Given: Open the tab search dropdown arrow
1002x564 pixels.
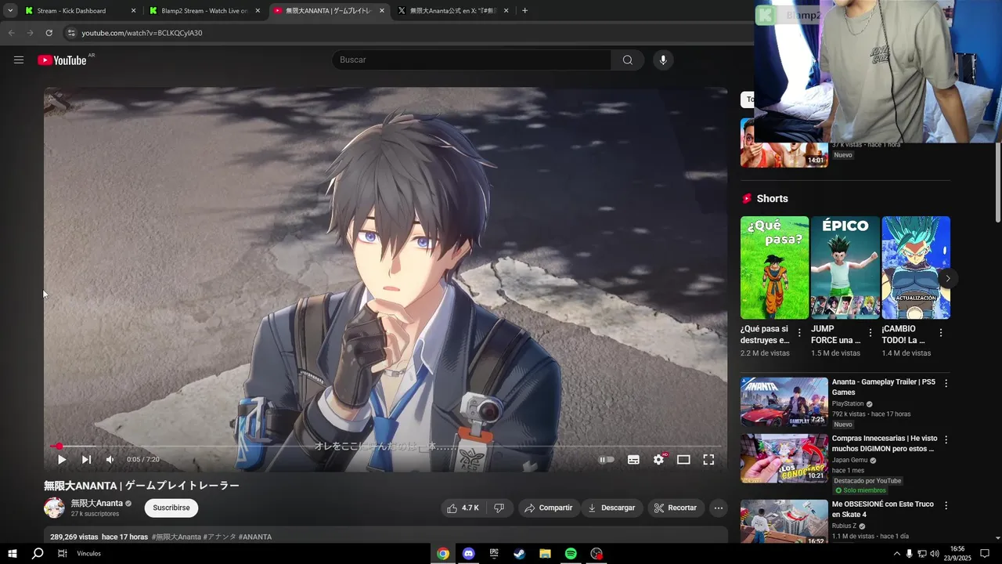Looking at the screenshot, I should [10, 11].
